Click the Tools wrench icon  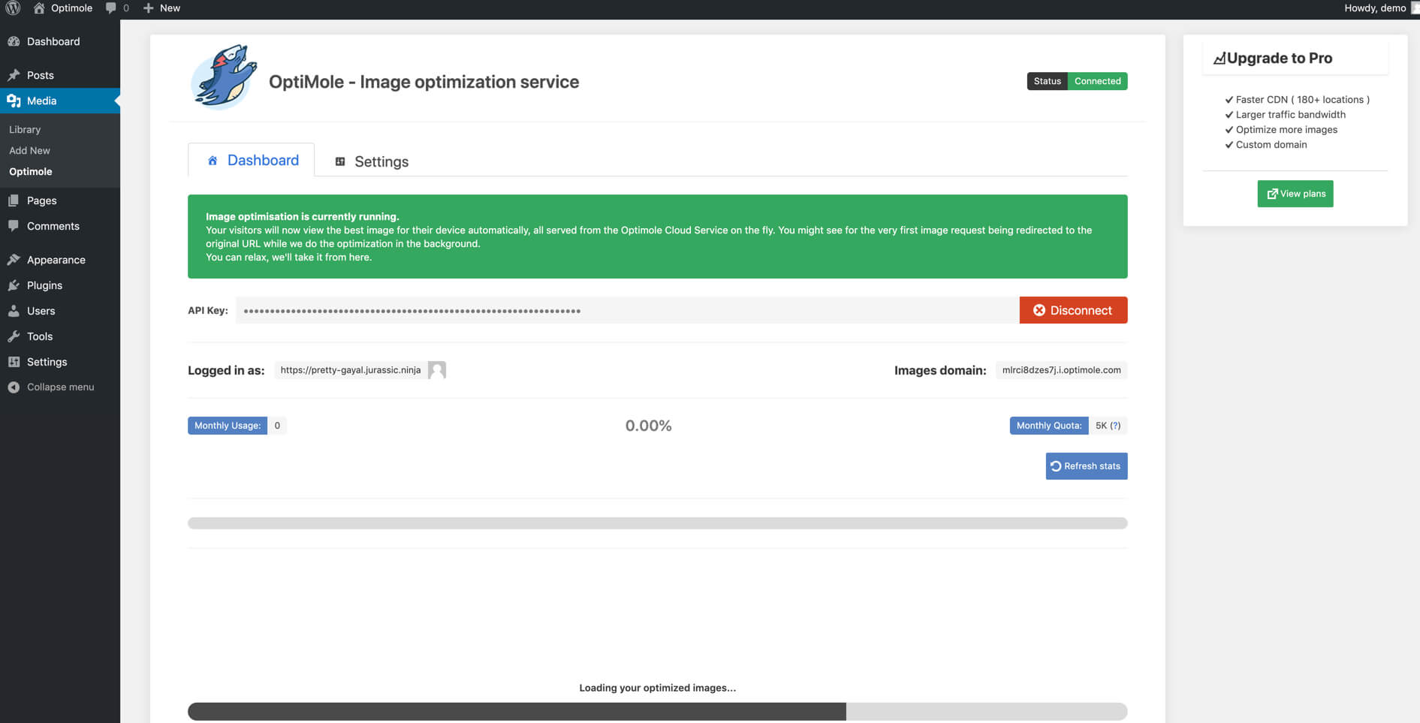(14, 336)
